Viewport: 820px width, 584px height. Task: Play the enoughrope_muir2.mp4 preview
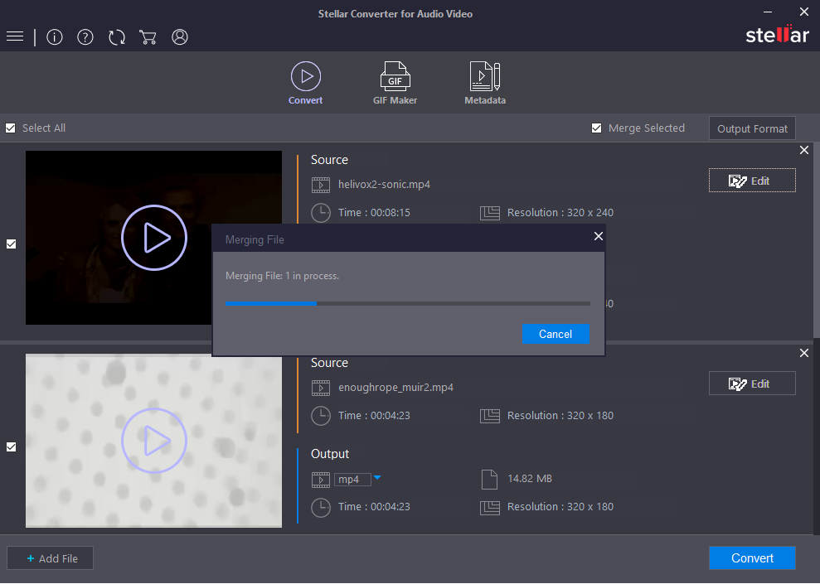coord(153,441)
